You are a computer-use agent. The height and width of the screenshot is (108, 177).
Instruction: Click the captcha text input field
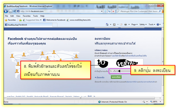120,71
